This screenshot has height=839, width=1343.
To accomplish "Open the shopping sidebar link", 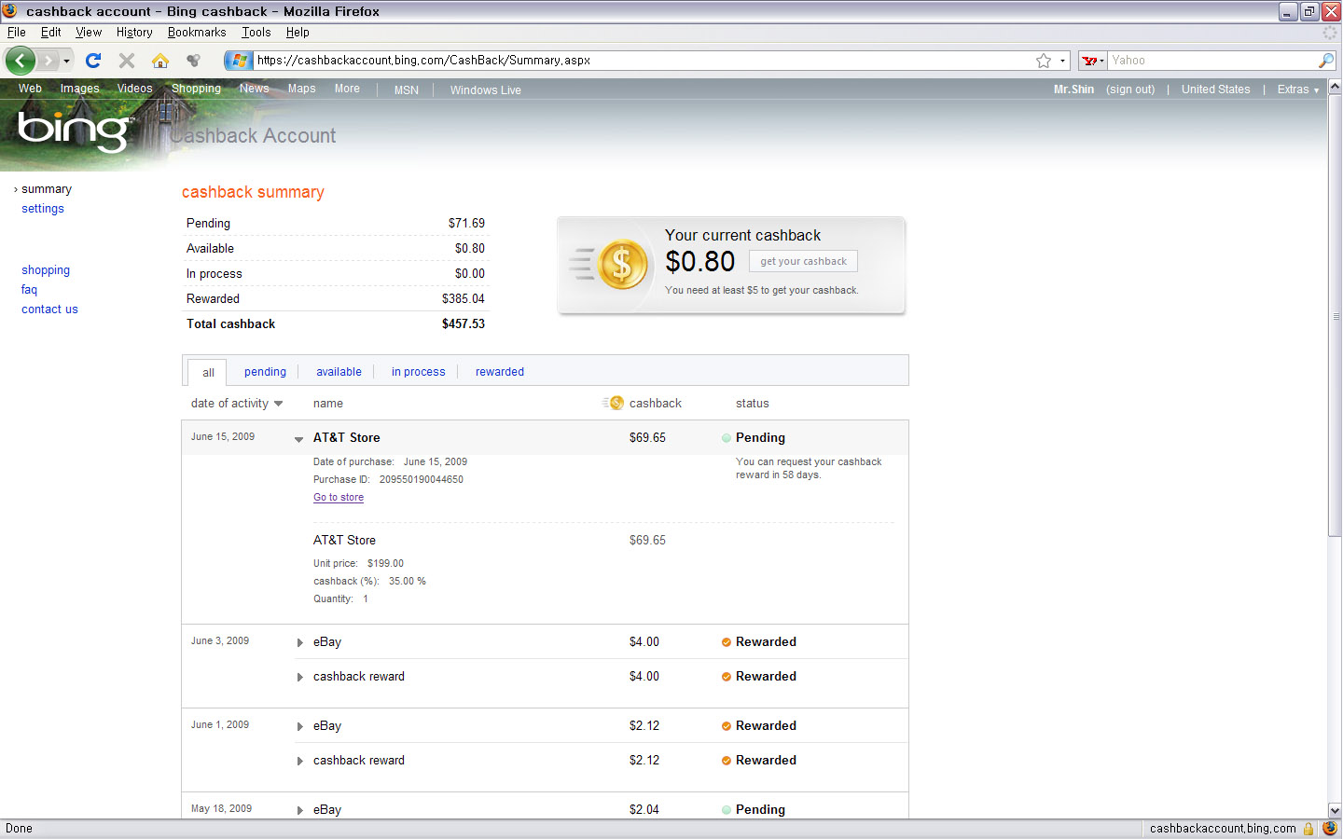I will (46, 270).
